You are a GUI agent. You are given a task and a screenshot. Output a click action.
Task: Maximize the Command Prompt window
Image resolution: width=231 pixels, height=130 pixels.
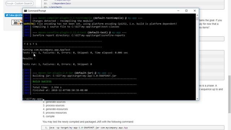pyautogui.click(x=186, y=11)
